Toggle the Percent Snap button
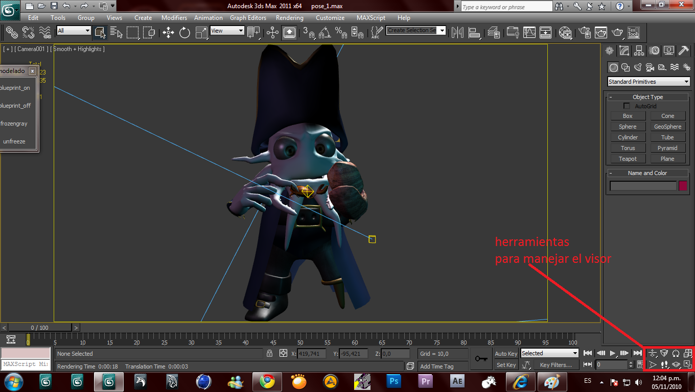This screenshot has width=695, height=392. [x=341, y=33]
